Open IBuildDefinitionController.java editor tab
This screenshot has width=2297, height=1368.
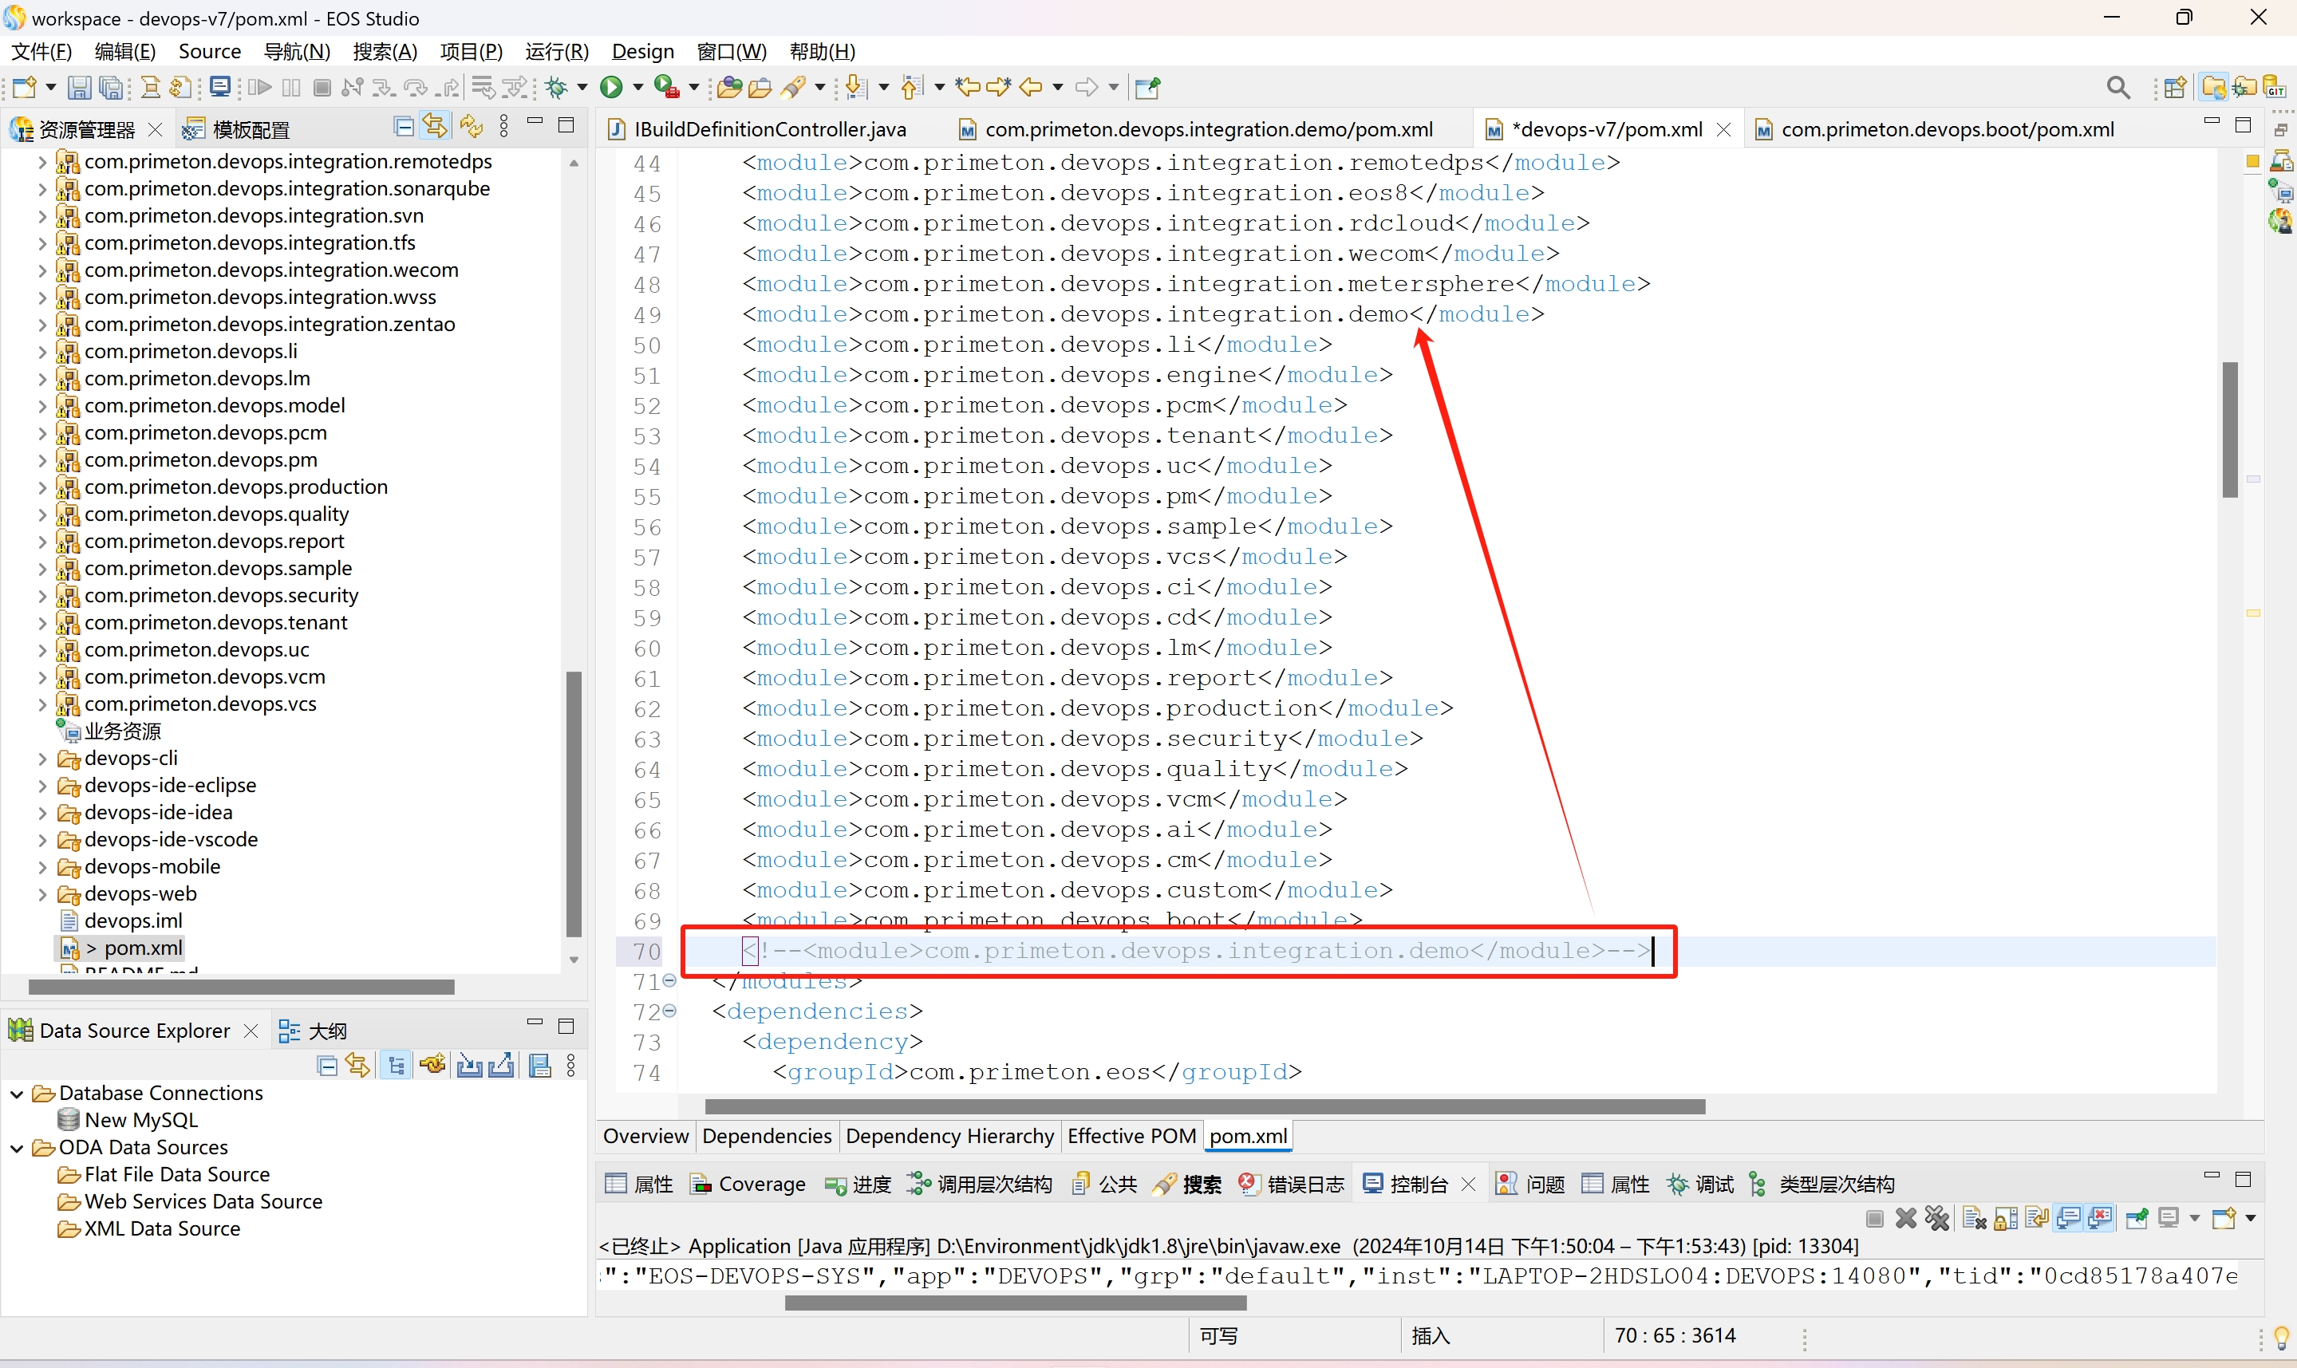[x=769, y=129]
